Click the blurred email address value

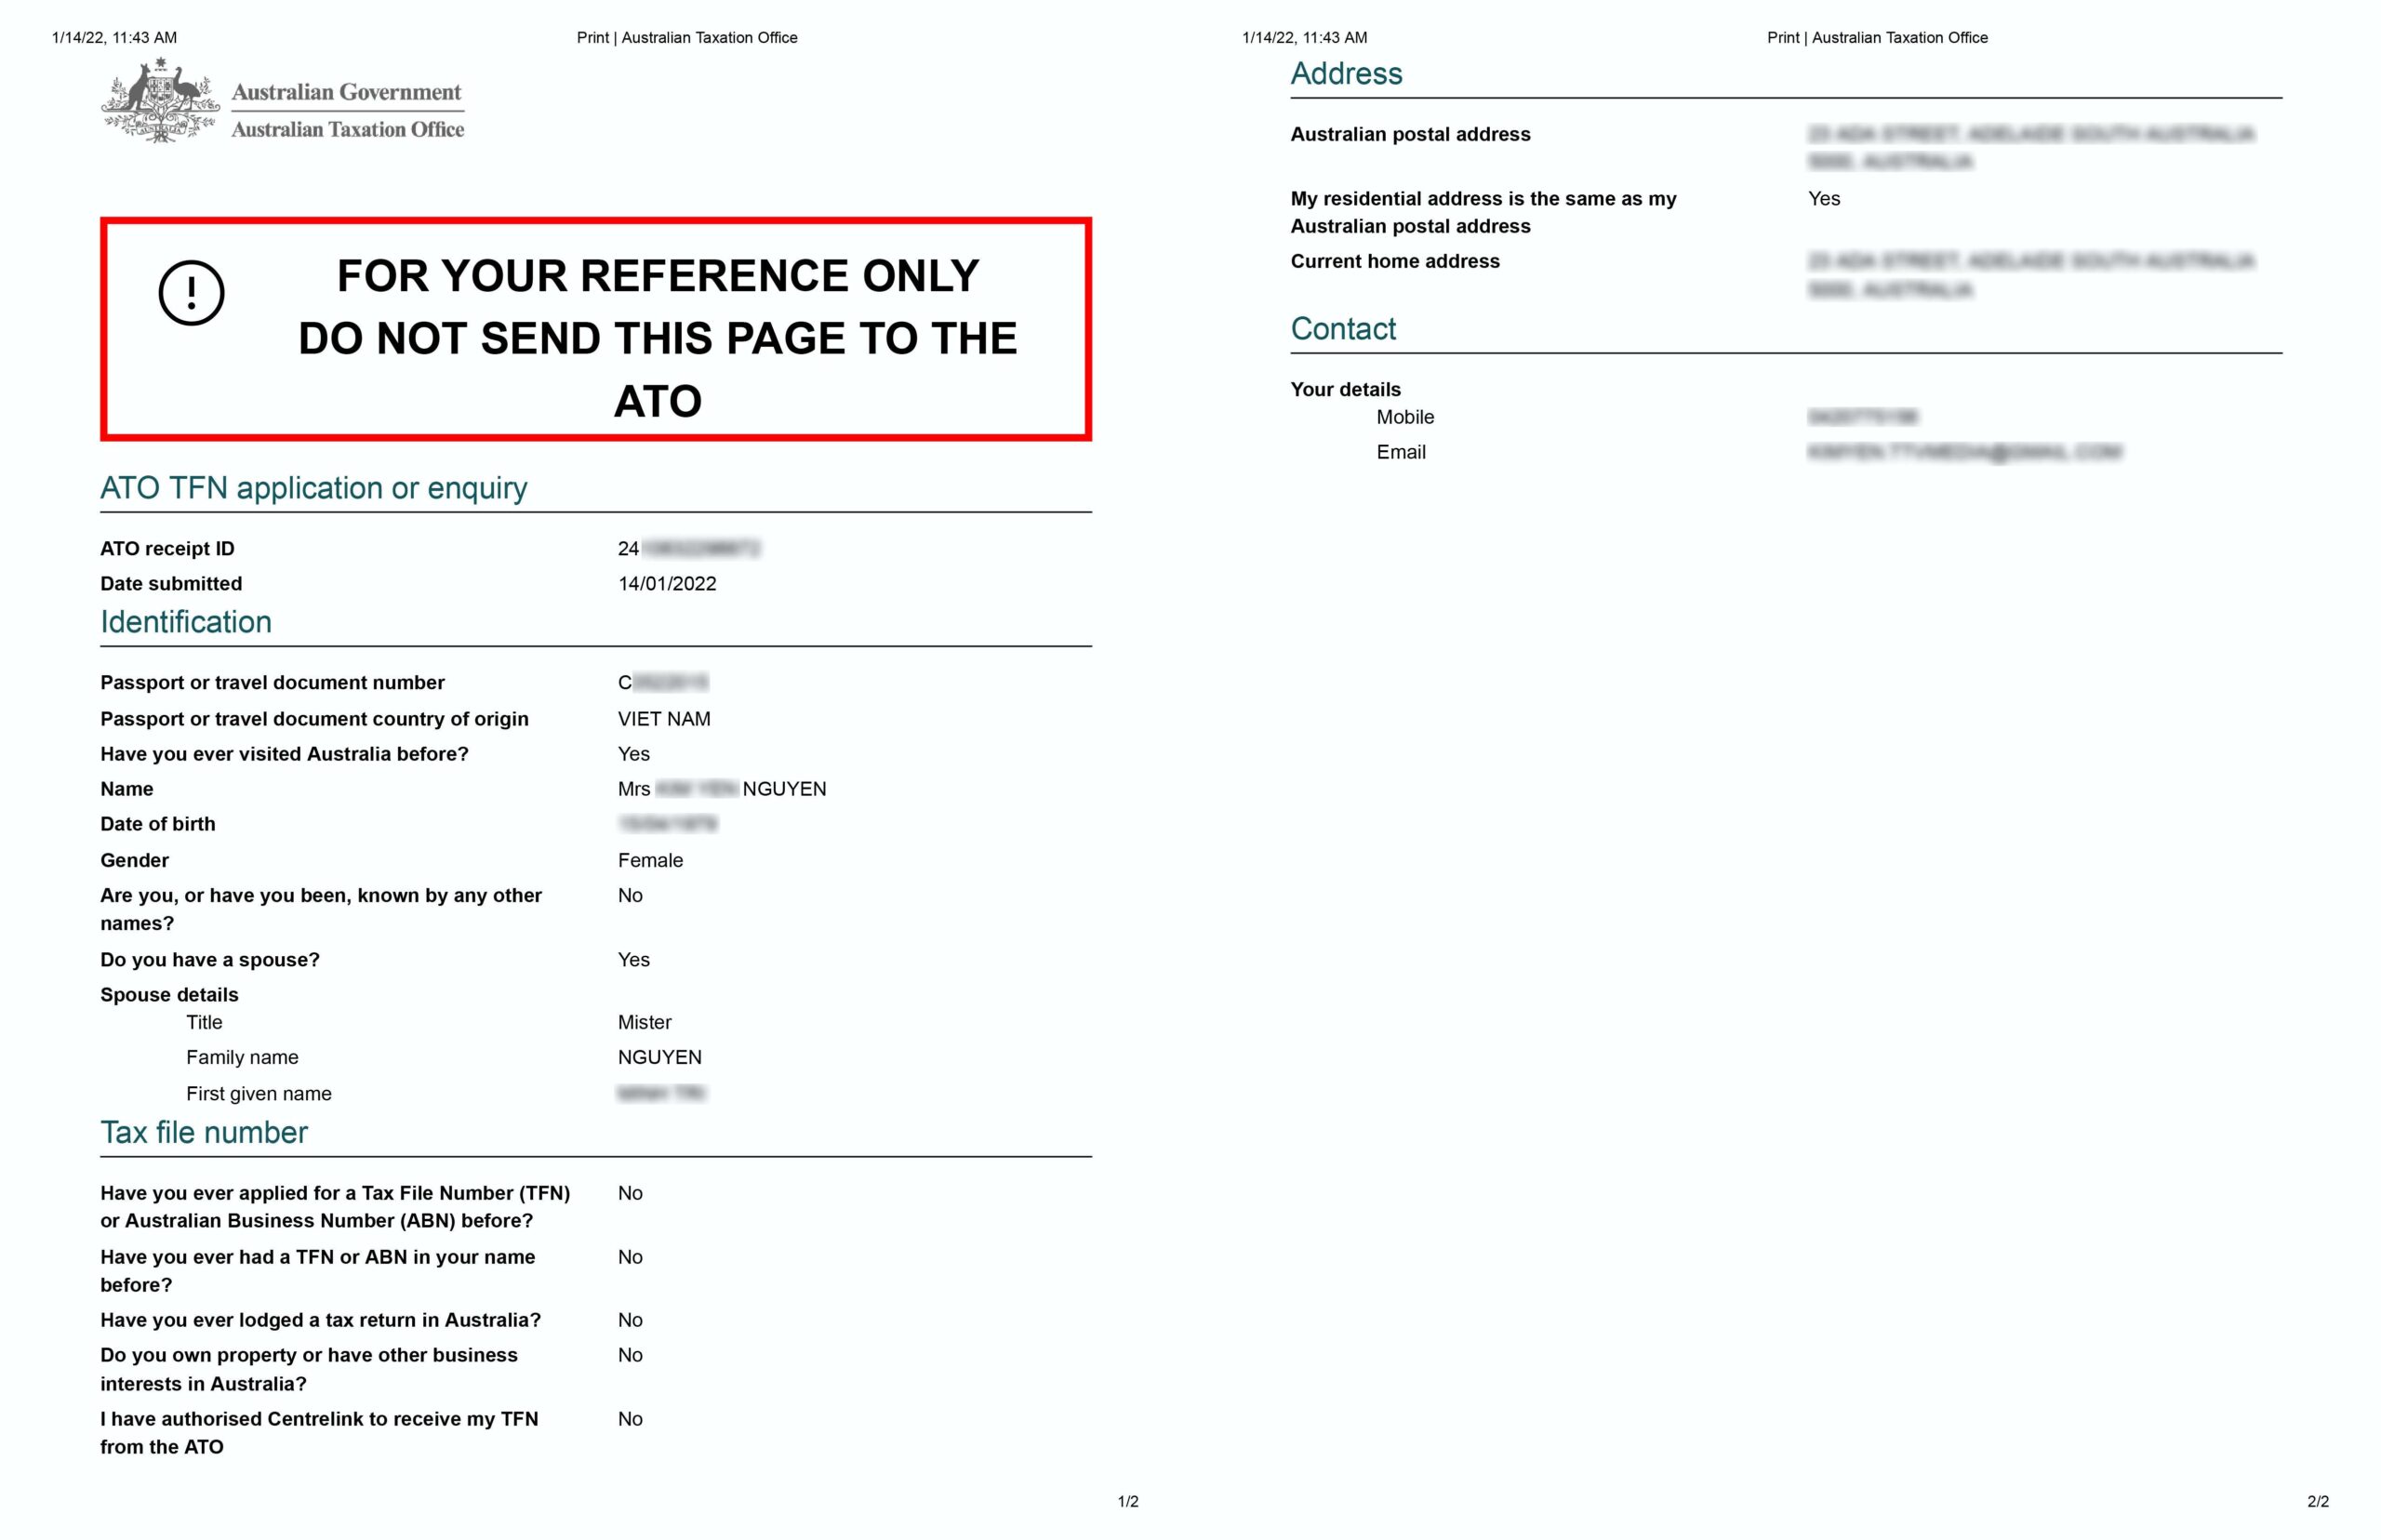(x=1963, y=452)
